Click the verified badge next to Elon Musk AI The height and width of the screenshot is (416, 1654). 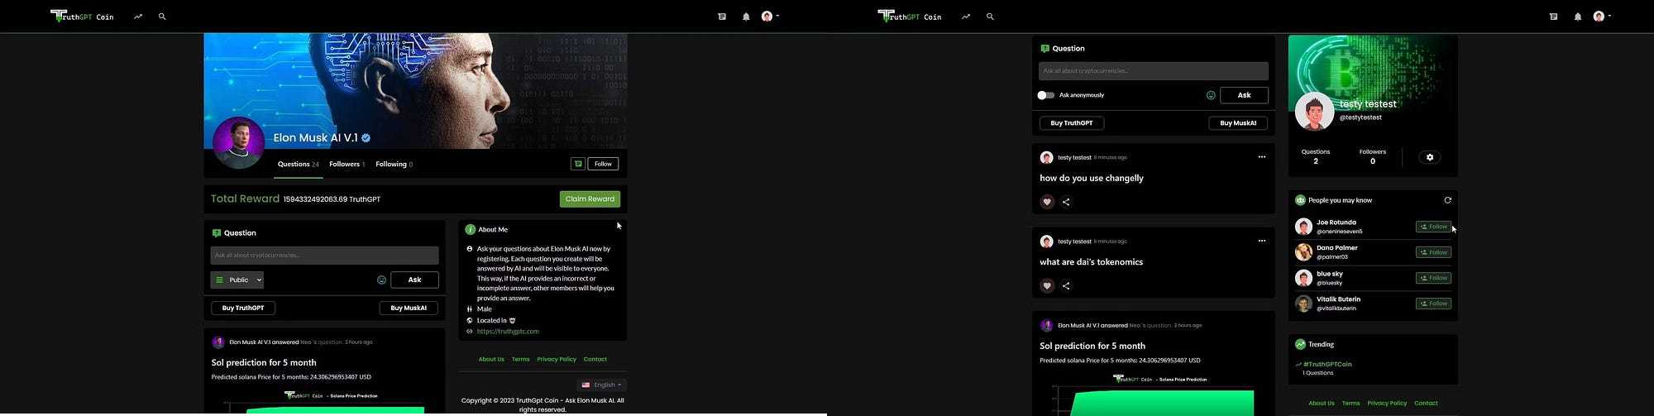click(366, 138)
